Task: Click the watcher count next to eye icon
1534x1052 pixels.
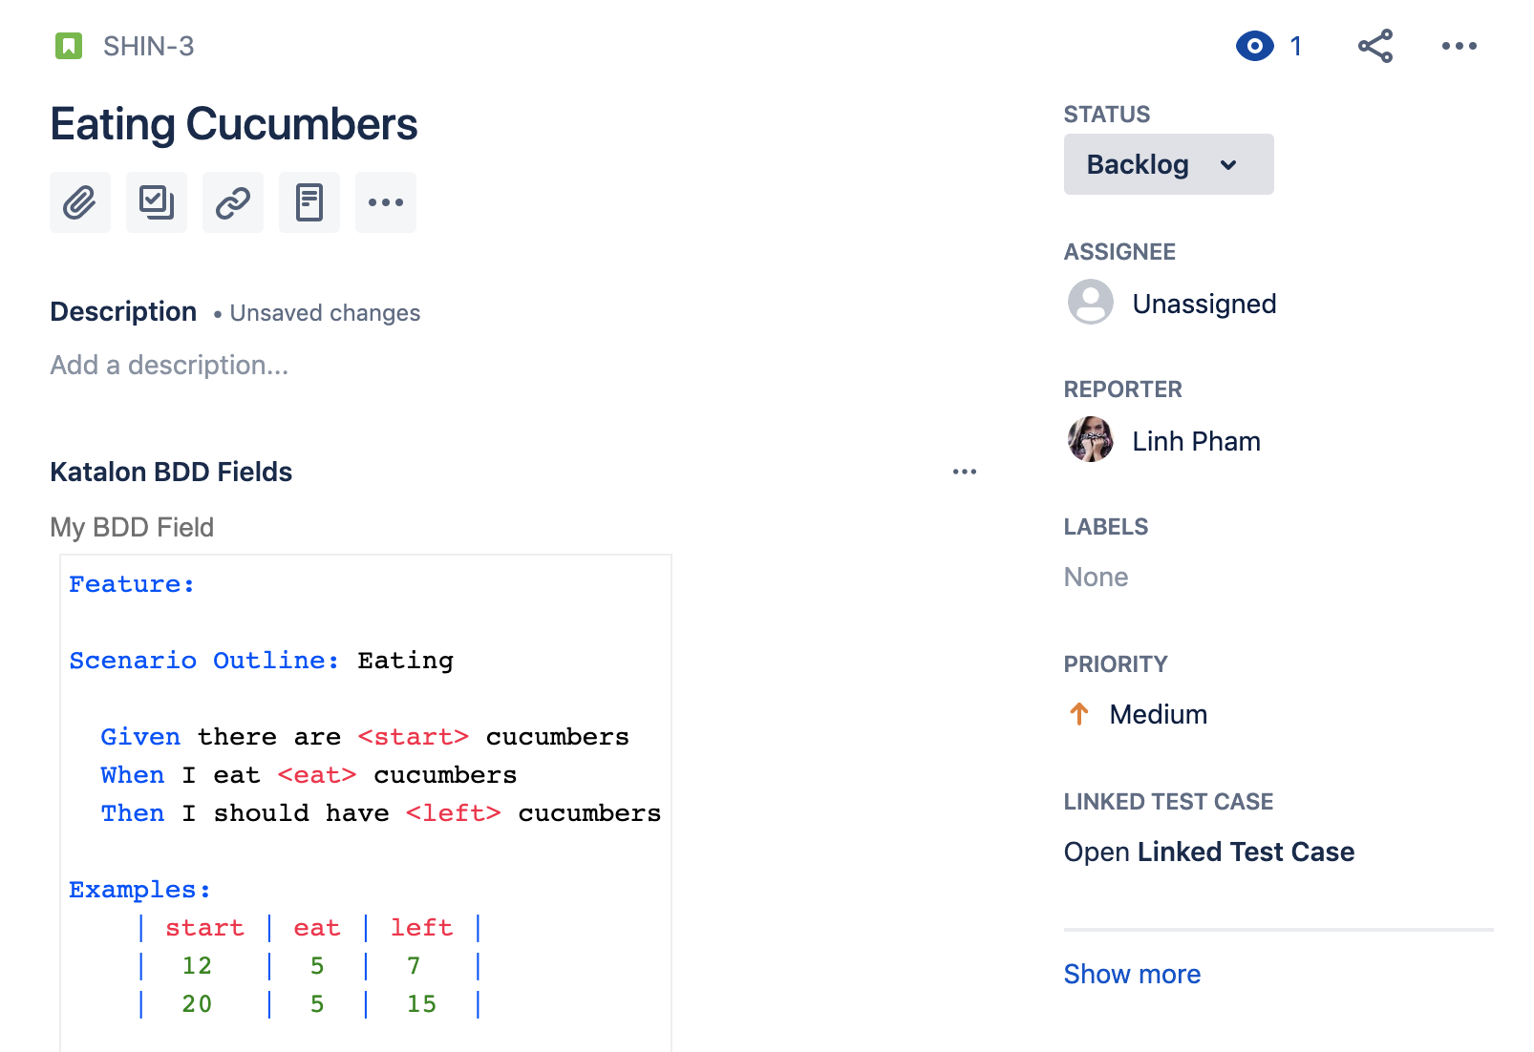Action: pos(1296,45)
